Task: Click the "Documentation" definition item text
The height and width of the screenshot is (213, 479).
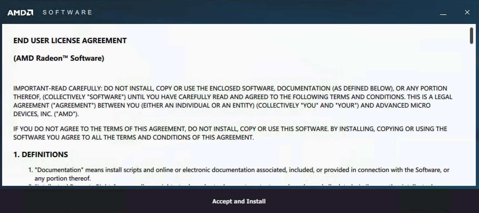Action: point(242,174)
